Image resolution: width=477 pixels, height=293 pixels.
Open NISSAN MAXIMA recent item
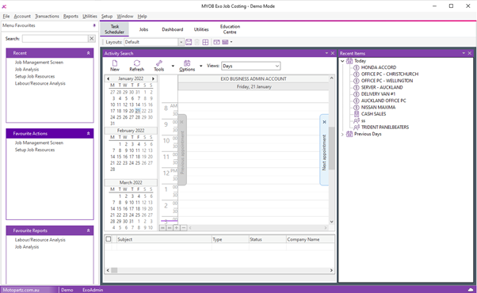click(378, 107)
